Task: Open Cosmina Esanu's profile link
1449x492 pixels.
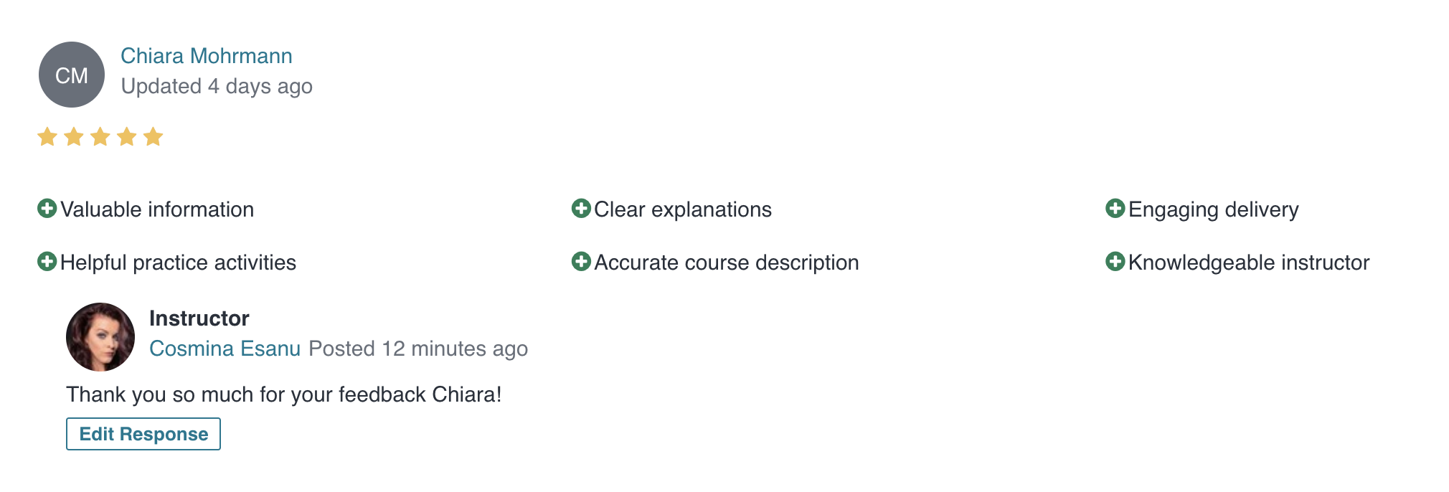Action: [x=225, y=349]
